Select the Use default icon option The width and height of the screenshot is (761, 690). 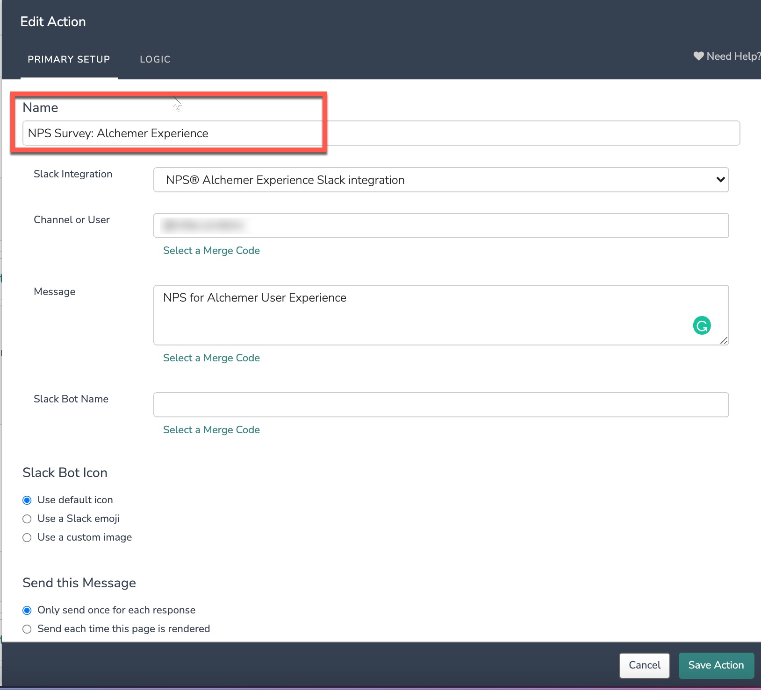[x=27, y=500]
